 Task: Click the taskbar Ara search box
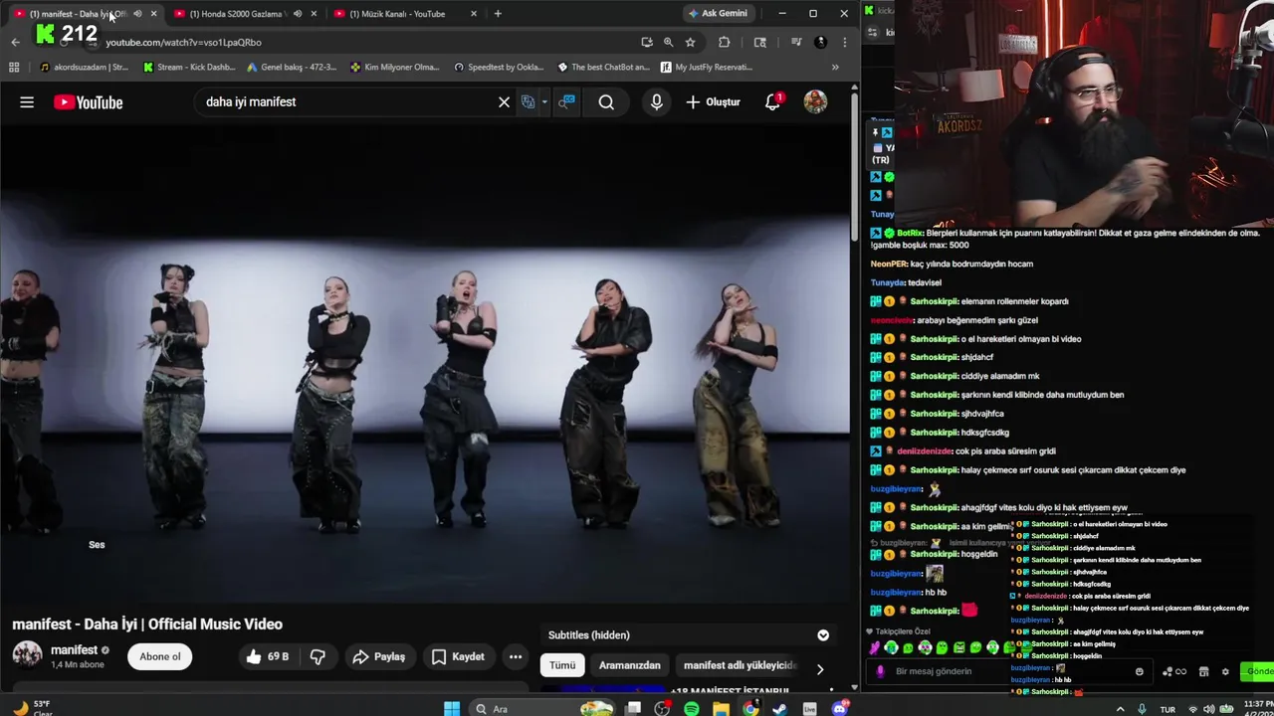point(542,709)
